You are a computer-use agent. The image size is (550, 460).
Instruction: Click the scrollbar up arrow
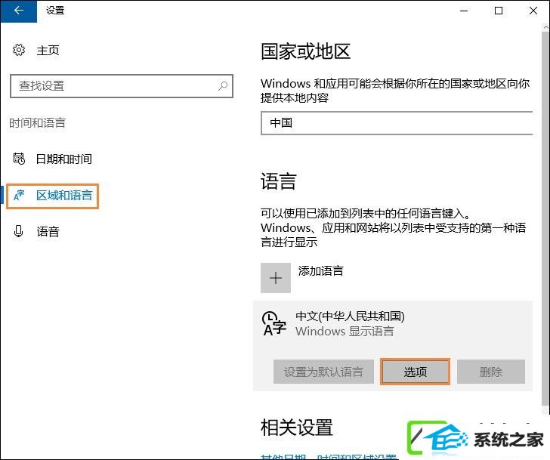[x=545, y=27]
